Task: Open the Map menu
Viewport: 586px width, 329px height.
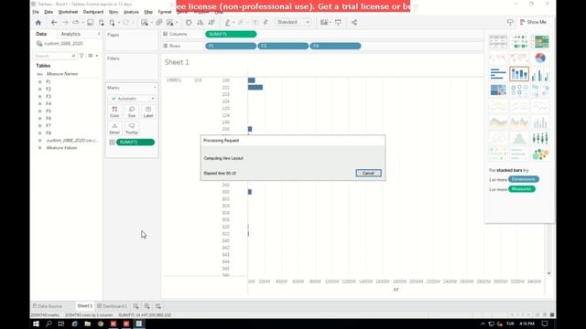Action: pyautogui.click(x=148, y=12)
